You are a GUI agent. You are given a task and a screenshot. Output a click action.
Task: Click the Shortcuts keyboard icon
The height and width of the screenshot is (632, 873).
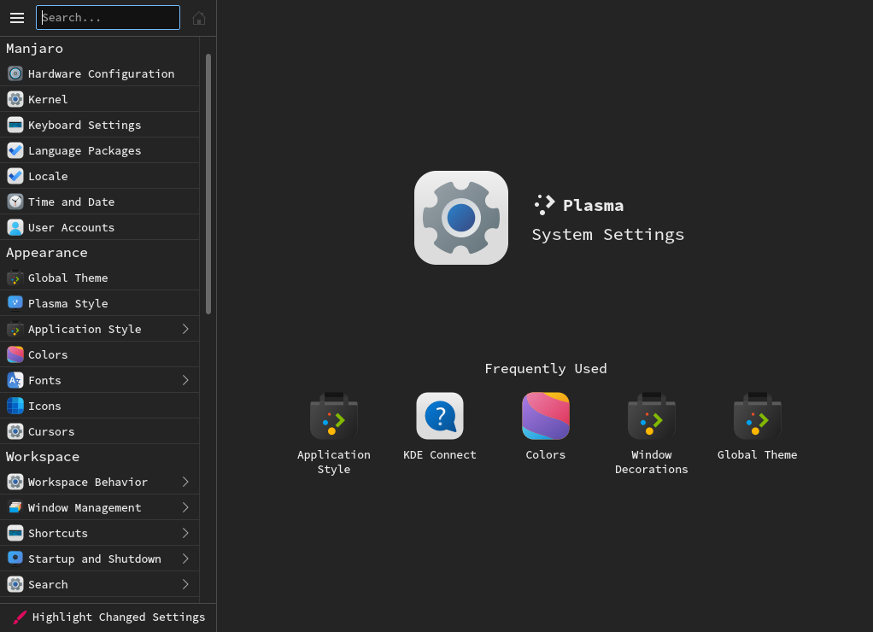pyautogui.click(x=15, y=533)
